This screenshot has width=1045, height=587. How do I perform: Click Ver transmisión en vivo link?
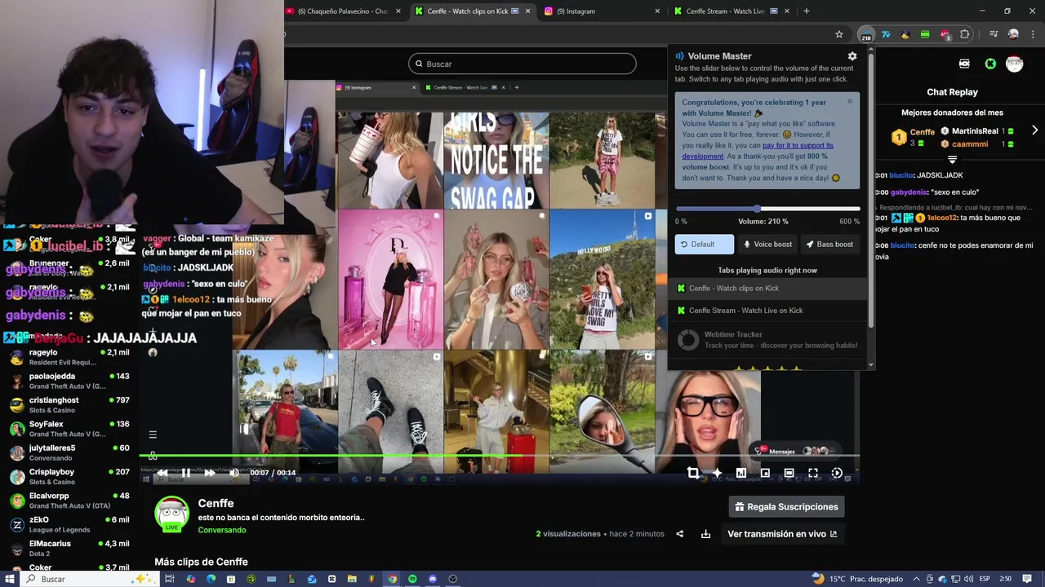click(x=782, y=534)
